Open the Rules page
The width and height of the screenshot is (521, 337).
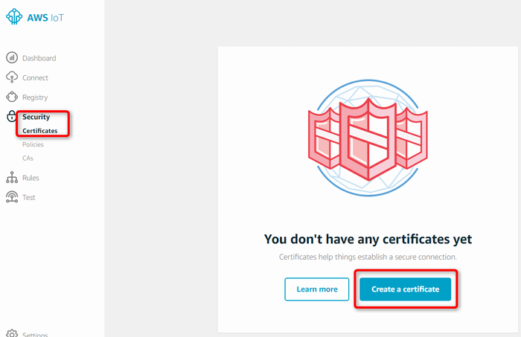pyautogui.click(x=31, y=178)
